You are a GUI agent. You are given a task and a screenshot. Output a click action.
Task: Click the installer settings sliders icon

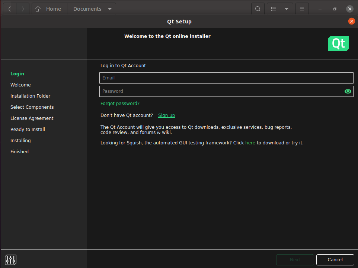coord(11,259)
